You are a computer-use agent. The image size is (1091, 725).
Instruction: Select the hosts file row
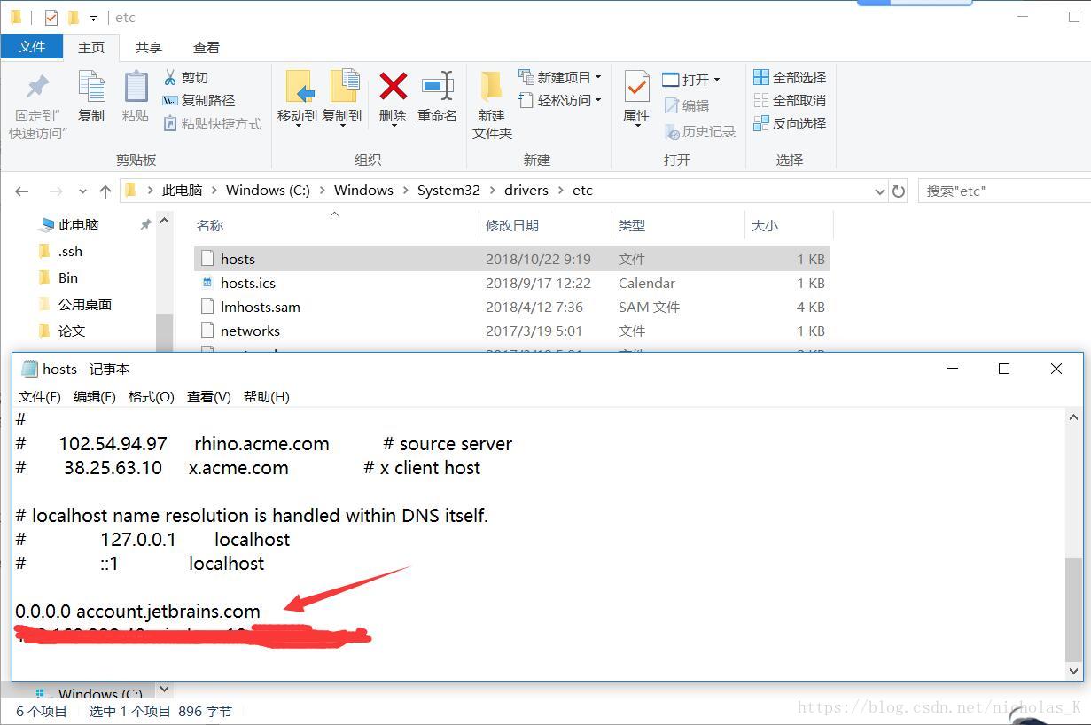(x=511, y=259)
